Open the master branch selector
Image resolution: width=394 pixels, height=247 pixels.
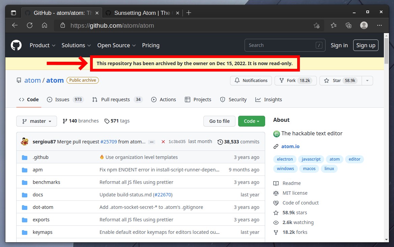coord(37,121)
